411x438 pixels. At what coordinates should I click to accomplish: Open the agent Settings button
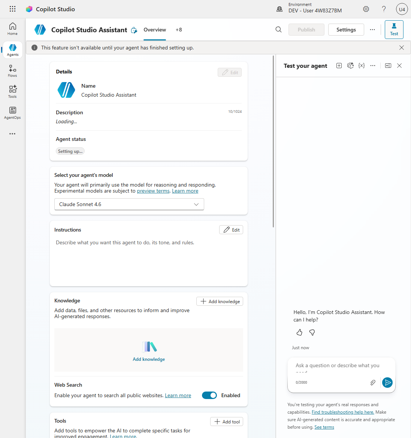346,30
